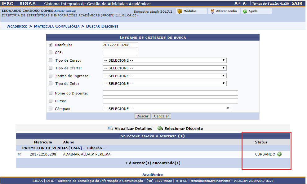Increase font size with A+
307x184 pixels.
coord(237,3)
